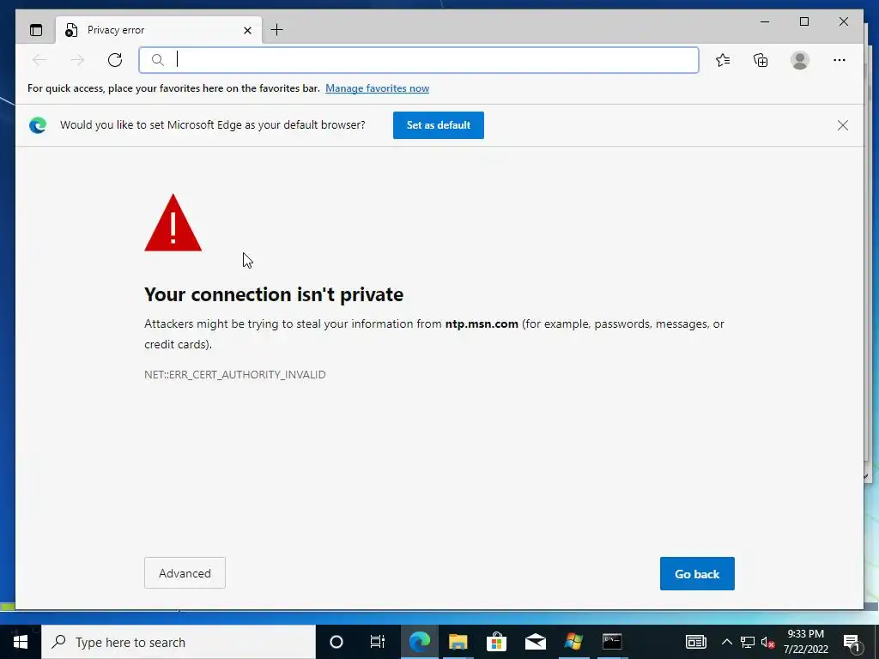Close the Privacy error tab
This screenshot has height=659, width=879.
click(x=247, y=30)
